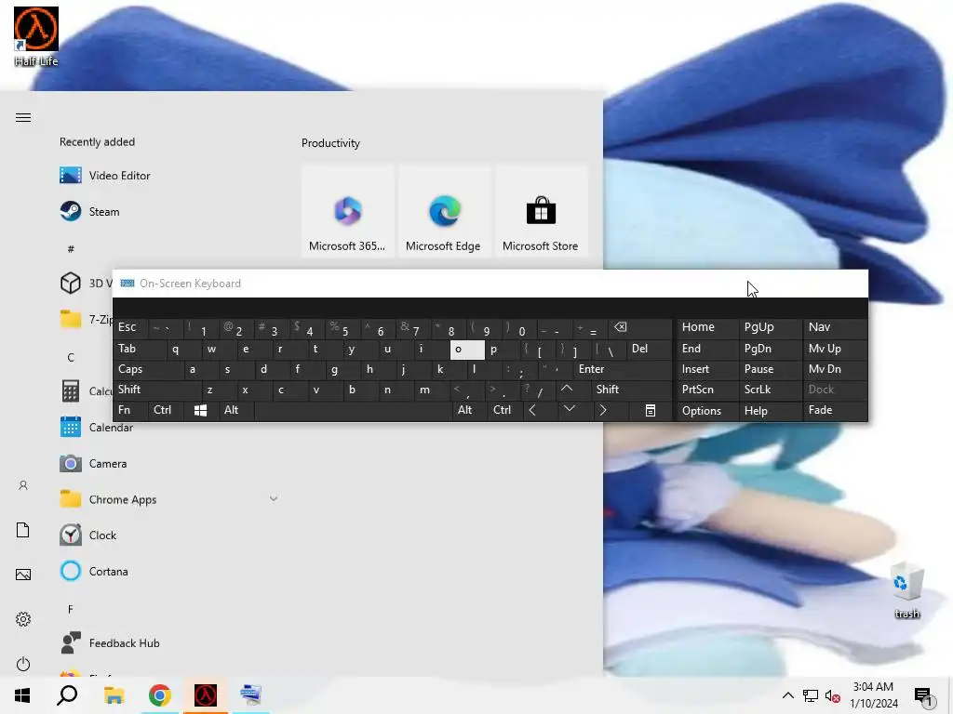Toggle ScrLk key on the keyboard
The width and height of the screenshot is (953, 714).
click(770, 390)
